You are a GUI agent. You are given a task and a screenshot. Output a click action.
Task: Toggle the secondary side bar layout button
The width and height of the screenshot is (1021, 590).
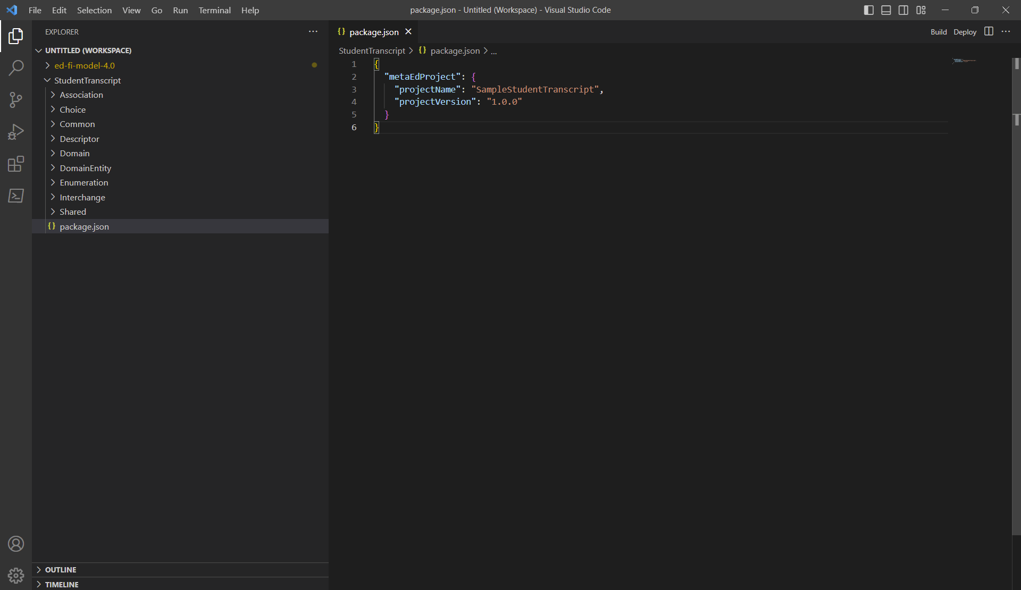(x=903, y=10)
